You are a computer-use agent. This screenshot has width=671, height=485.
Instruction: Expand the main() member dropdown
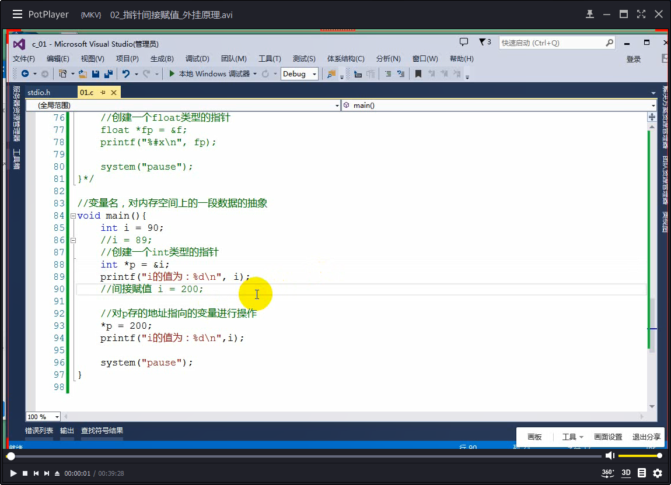coord(653,106)
